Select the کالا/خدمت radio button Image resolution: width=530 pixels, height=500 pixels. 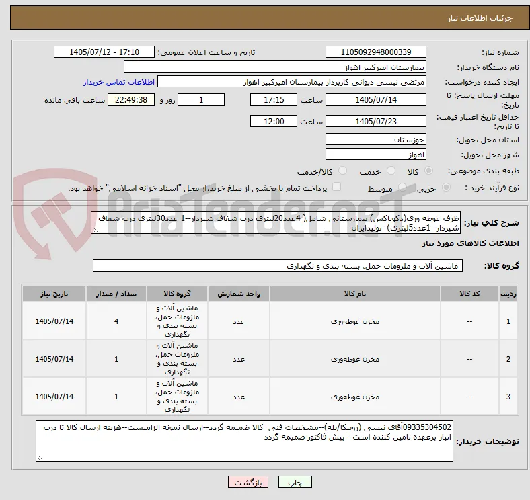tap(343, 171)
